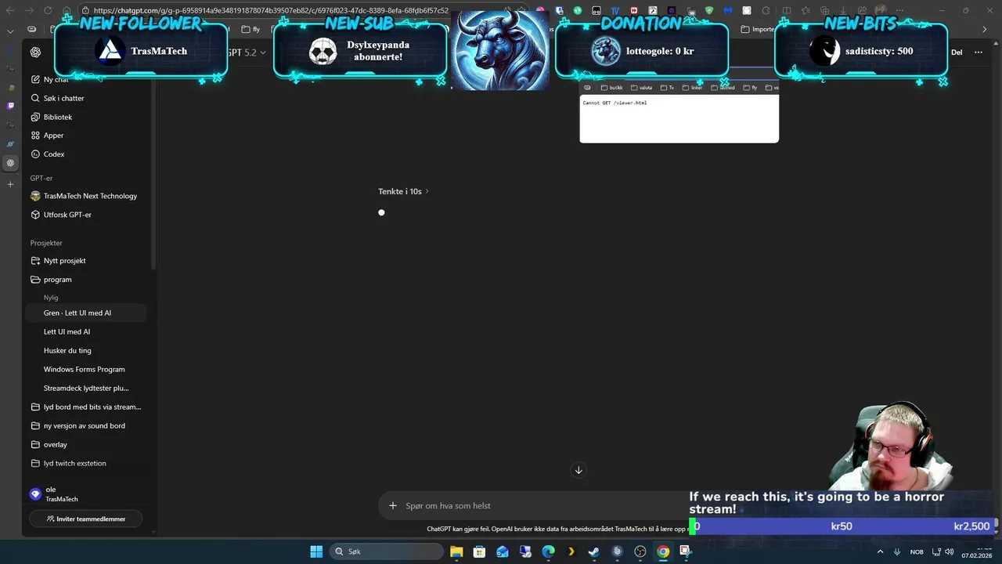Open TrasMaTech Next Technology GPT
Image resolution: width=1002 pixels, height=564 pixels.
click(85, 196)
